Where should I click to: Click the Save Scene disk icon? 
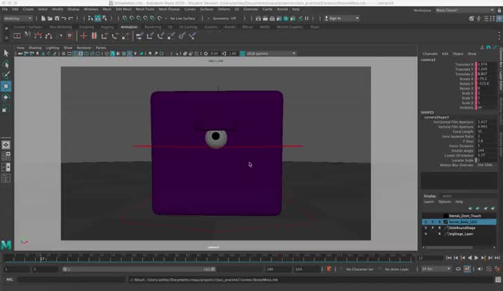(x=57, y=19)
